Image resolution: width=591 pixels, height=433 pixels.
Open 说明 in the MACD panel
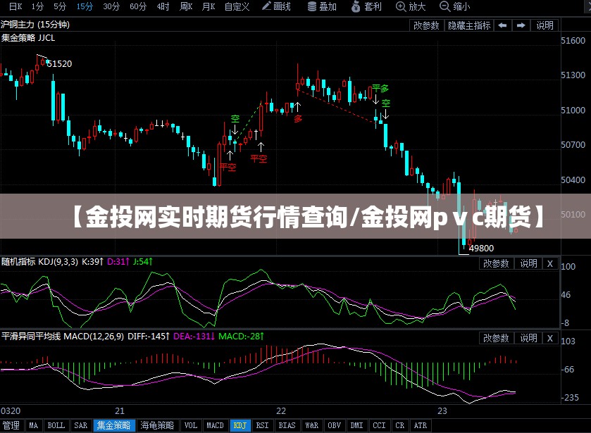click(528, 338)
